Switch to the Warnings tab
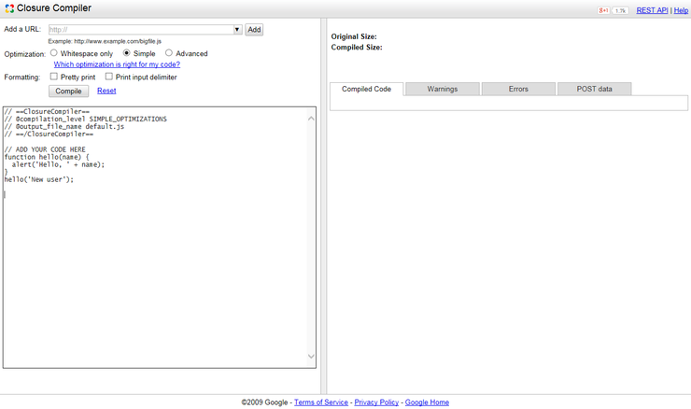691x409 pixels. 442,89
